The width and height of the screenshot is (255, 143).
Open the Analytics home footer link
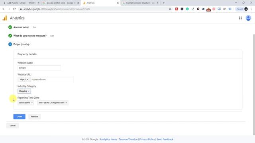(108, 139)
